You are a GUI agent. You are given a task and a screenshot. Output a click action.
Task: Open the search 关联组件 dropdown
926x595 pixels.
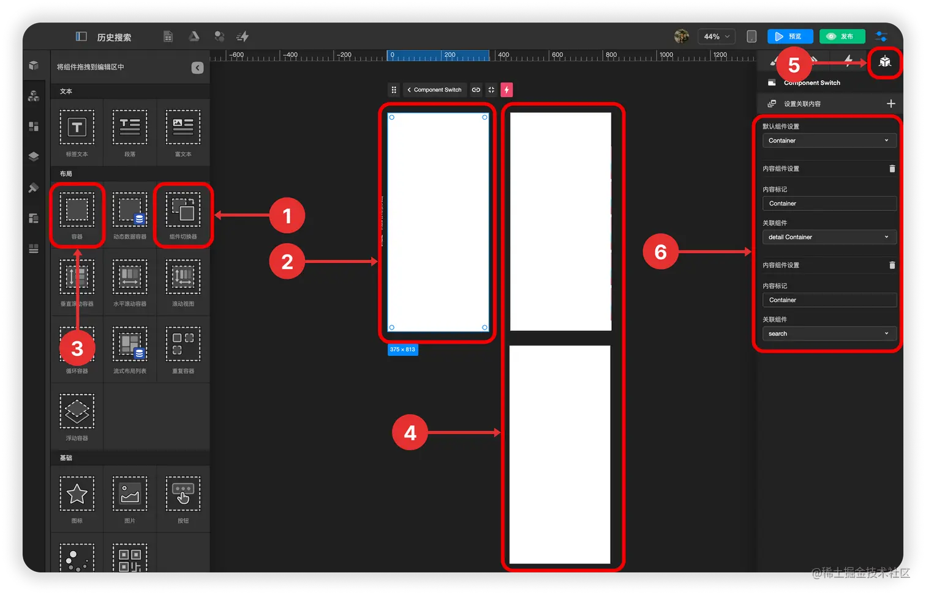pyautogui.click(x=829, y=334)
